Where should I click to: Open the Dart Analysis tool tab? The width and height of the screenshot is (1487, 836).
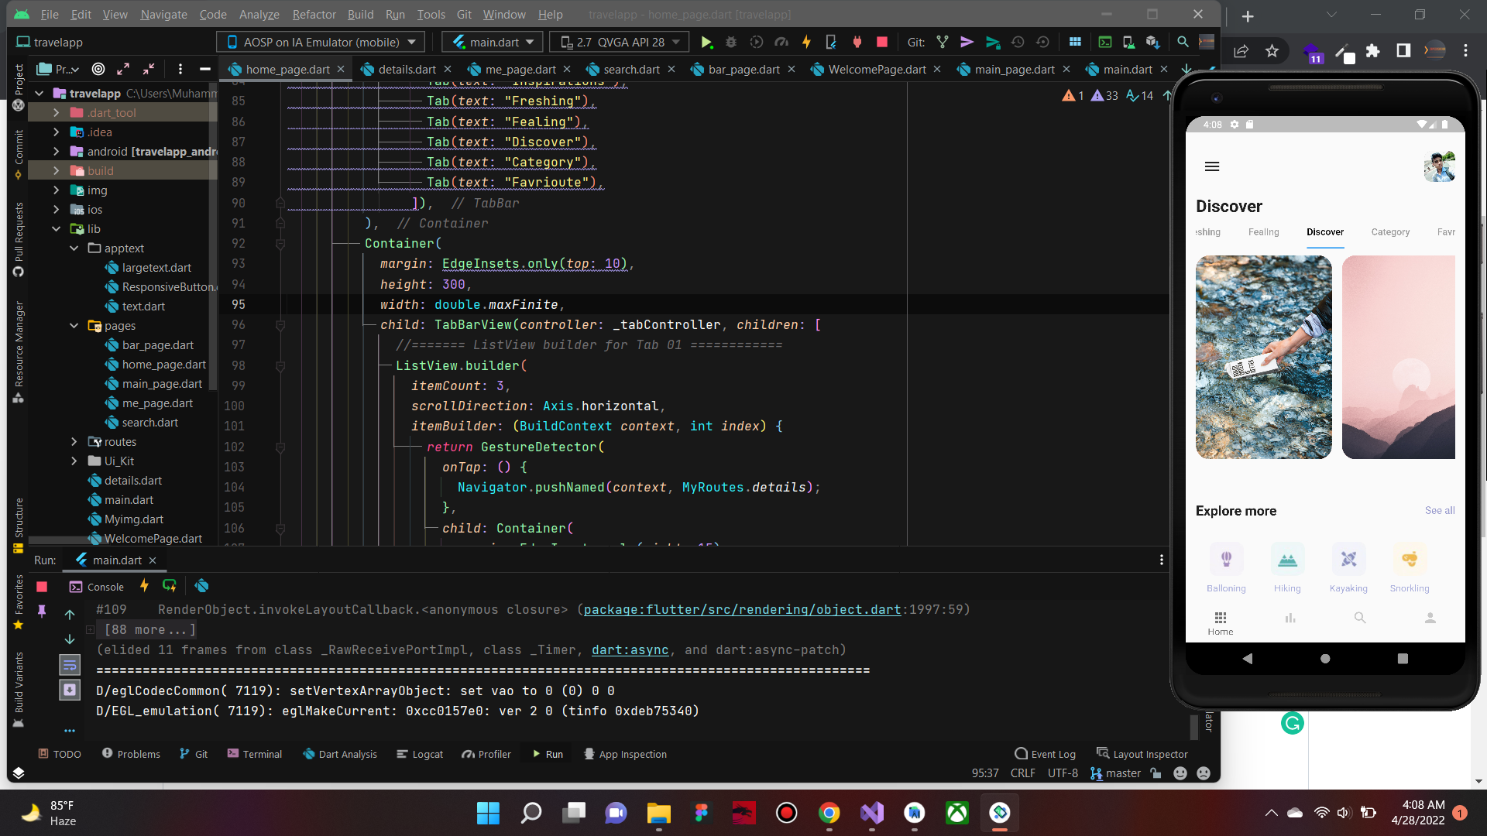pos(340,754)
